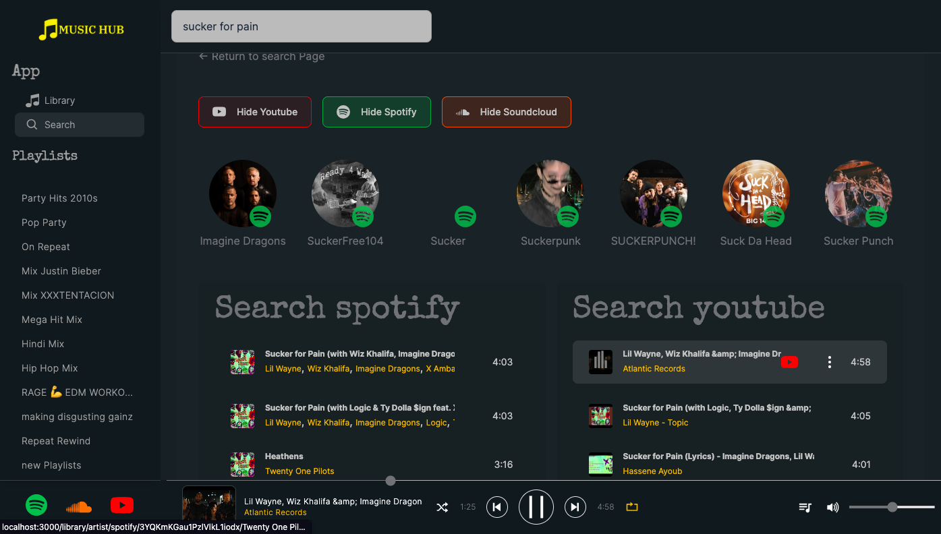Open the play queue

tap(805, 507)
